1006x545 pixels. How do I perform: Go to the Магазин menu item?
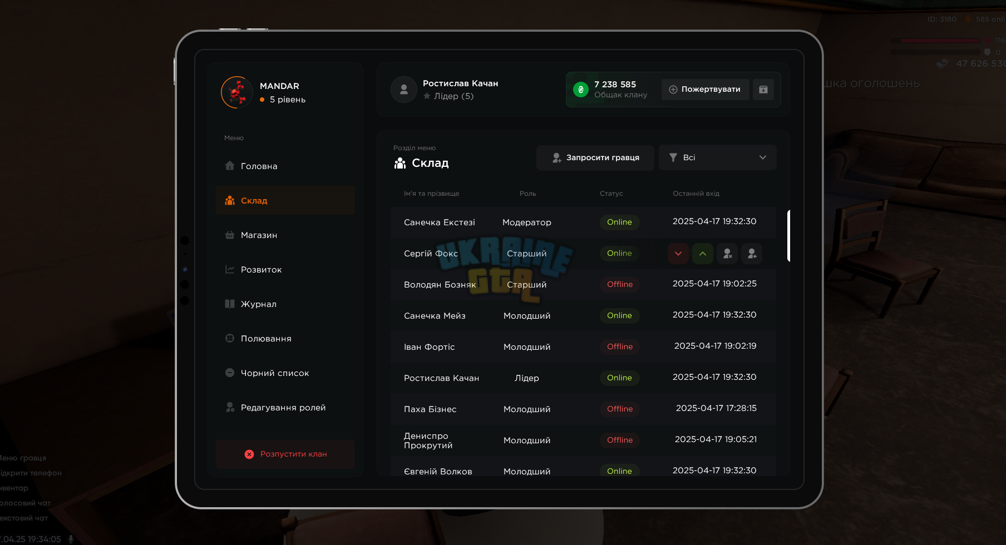285,235
